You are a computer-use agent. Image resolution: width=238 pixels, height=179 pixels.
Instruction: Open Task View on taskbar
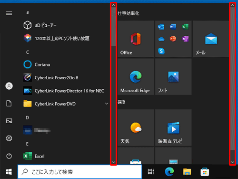click(x=151, y=172)
